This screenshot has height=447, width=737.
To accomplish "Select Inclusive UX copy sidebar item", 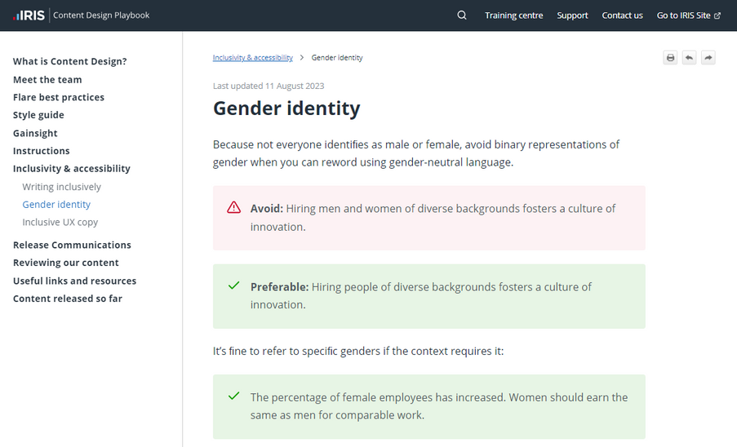I will pyautogui.click(x=60, y=222).
